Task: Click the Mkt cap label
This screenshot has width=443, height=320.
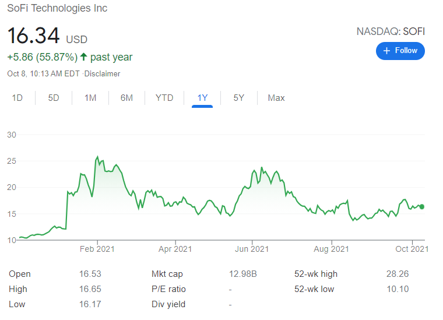Action: 167,275
